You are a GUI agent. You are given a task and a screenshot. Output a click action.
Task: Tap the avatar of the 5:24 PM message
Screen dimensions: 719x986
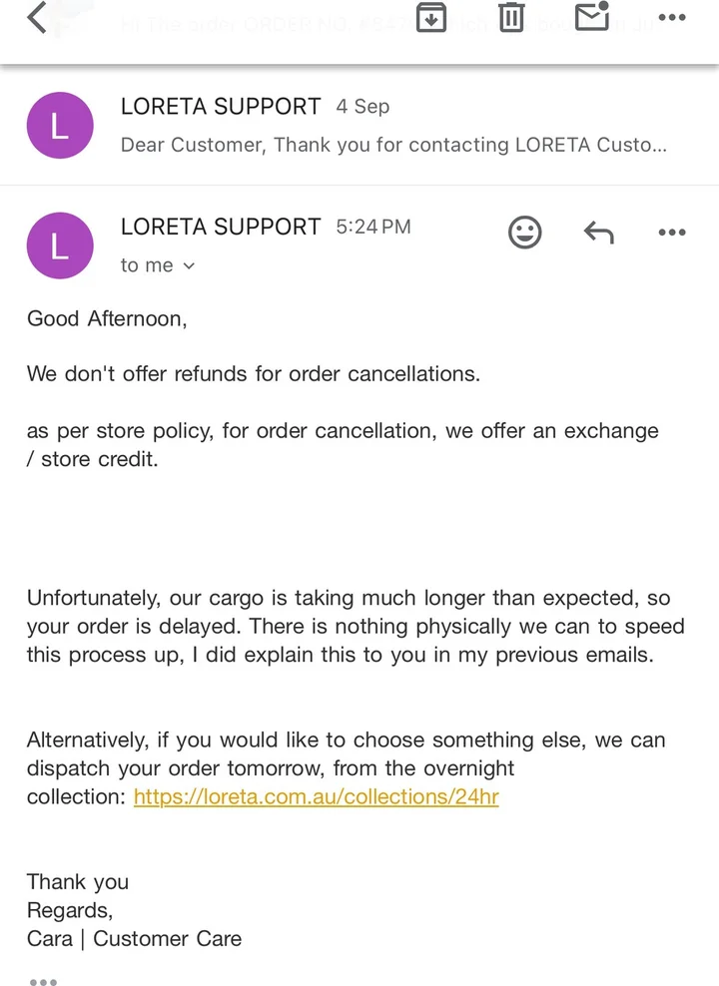[60, 246]
